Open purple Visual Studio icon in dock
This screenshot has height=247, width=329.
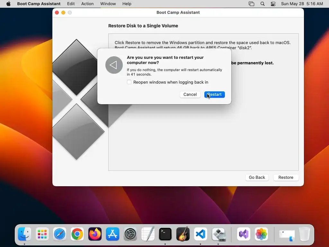pos(244,234)
